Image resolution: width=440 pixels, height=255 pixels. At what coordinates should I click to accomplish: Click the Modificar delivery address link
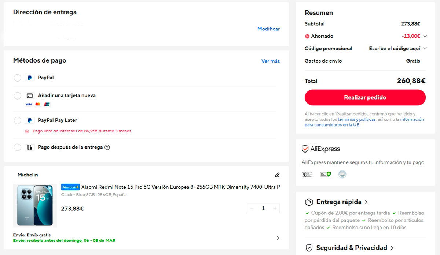click(268, 29)
